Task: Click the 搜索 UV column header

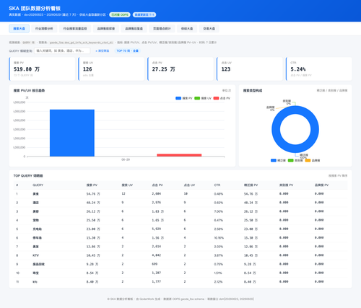Action: click(x=127, y=185)
